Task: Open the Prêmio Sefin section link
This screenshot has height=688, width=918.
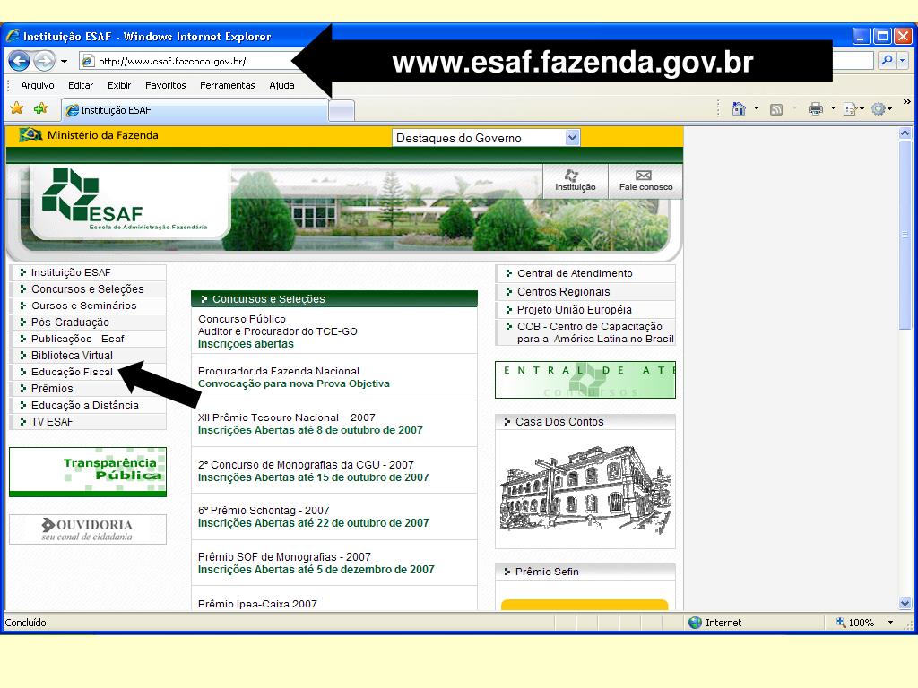Action: (x=547, y=572)
